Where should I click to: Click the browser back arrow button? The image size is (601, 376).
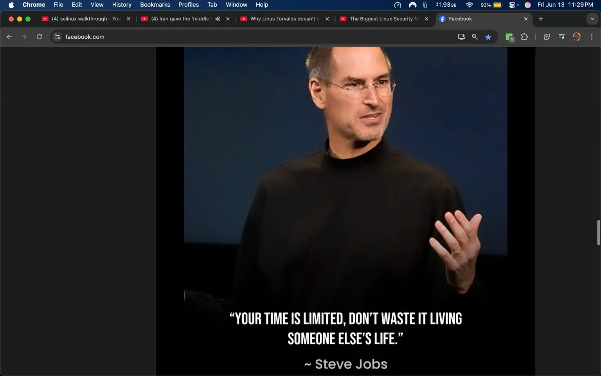click(9, 37)
